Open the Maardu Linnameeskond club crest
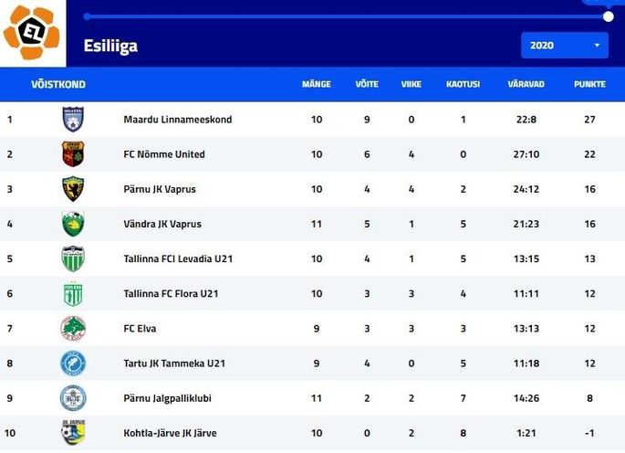625x453 pixels. (x=73, y=119)
